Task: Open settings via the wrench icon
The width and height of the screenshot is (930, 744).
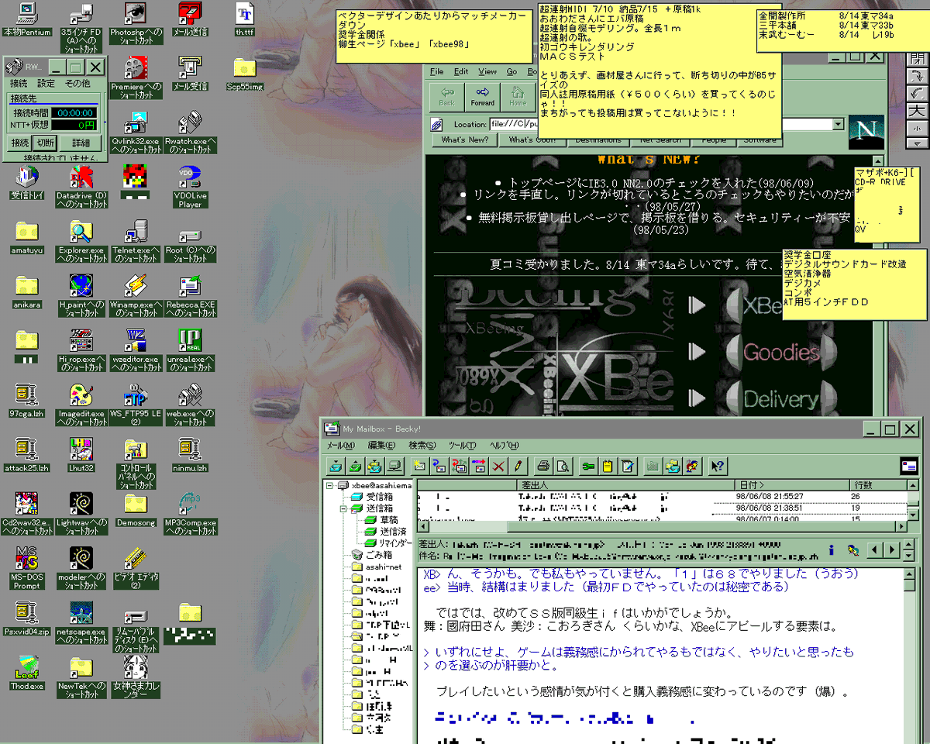Action: coord(589,465)
